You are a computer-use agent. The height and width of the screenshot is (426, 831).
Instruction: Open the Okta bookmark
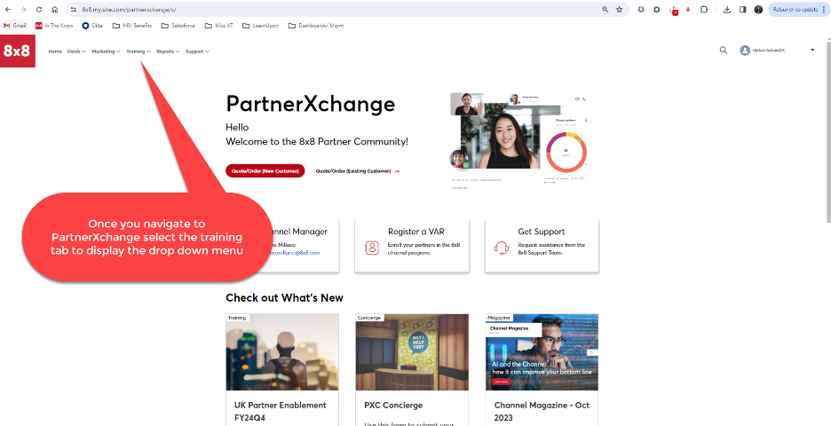coord(92,26)
